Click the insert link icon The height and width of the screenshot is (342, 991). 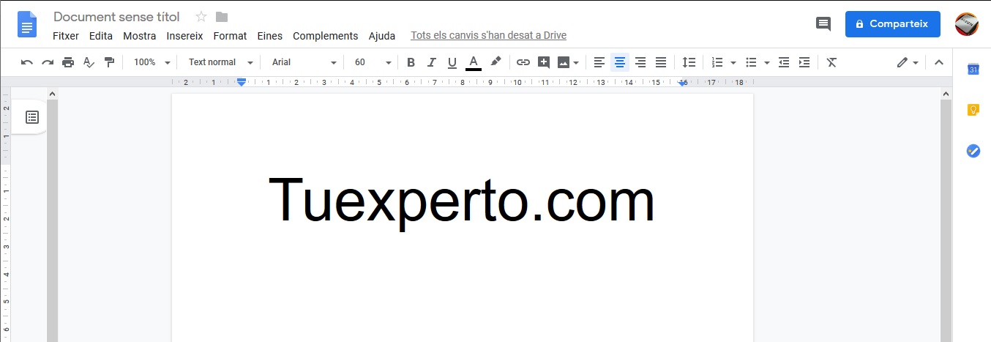tap(523, 62)
